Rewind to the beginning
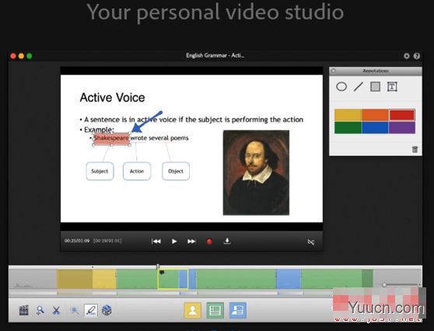The image size is (434, 331). [x=156, y=241]
